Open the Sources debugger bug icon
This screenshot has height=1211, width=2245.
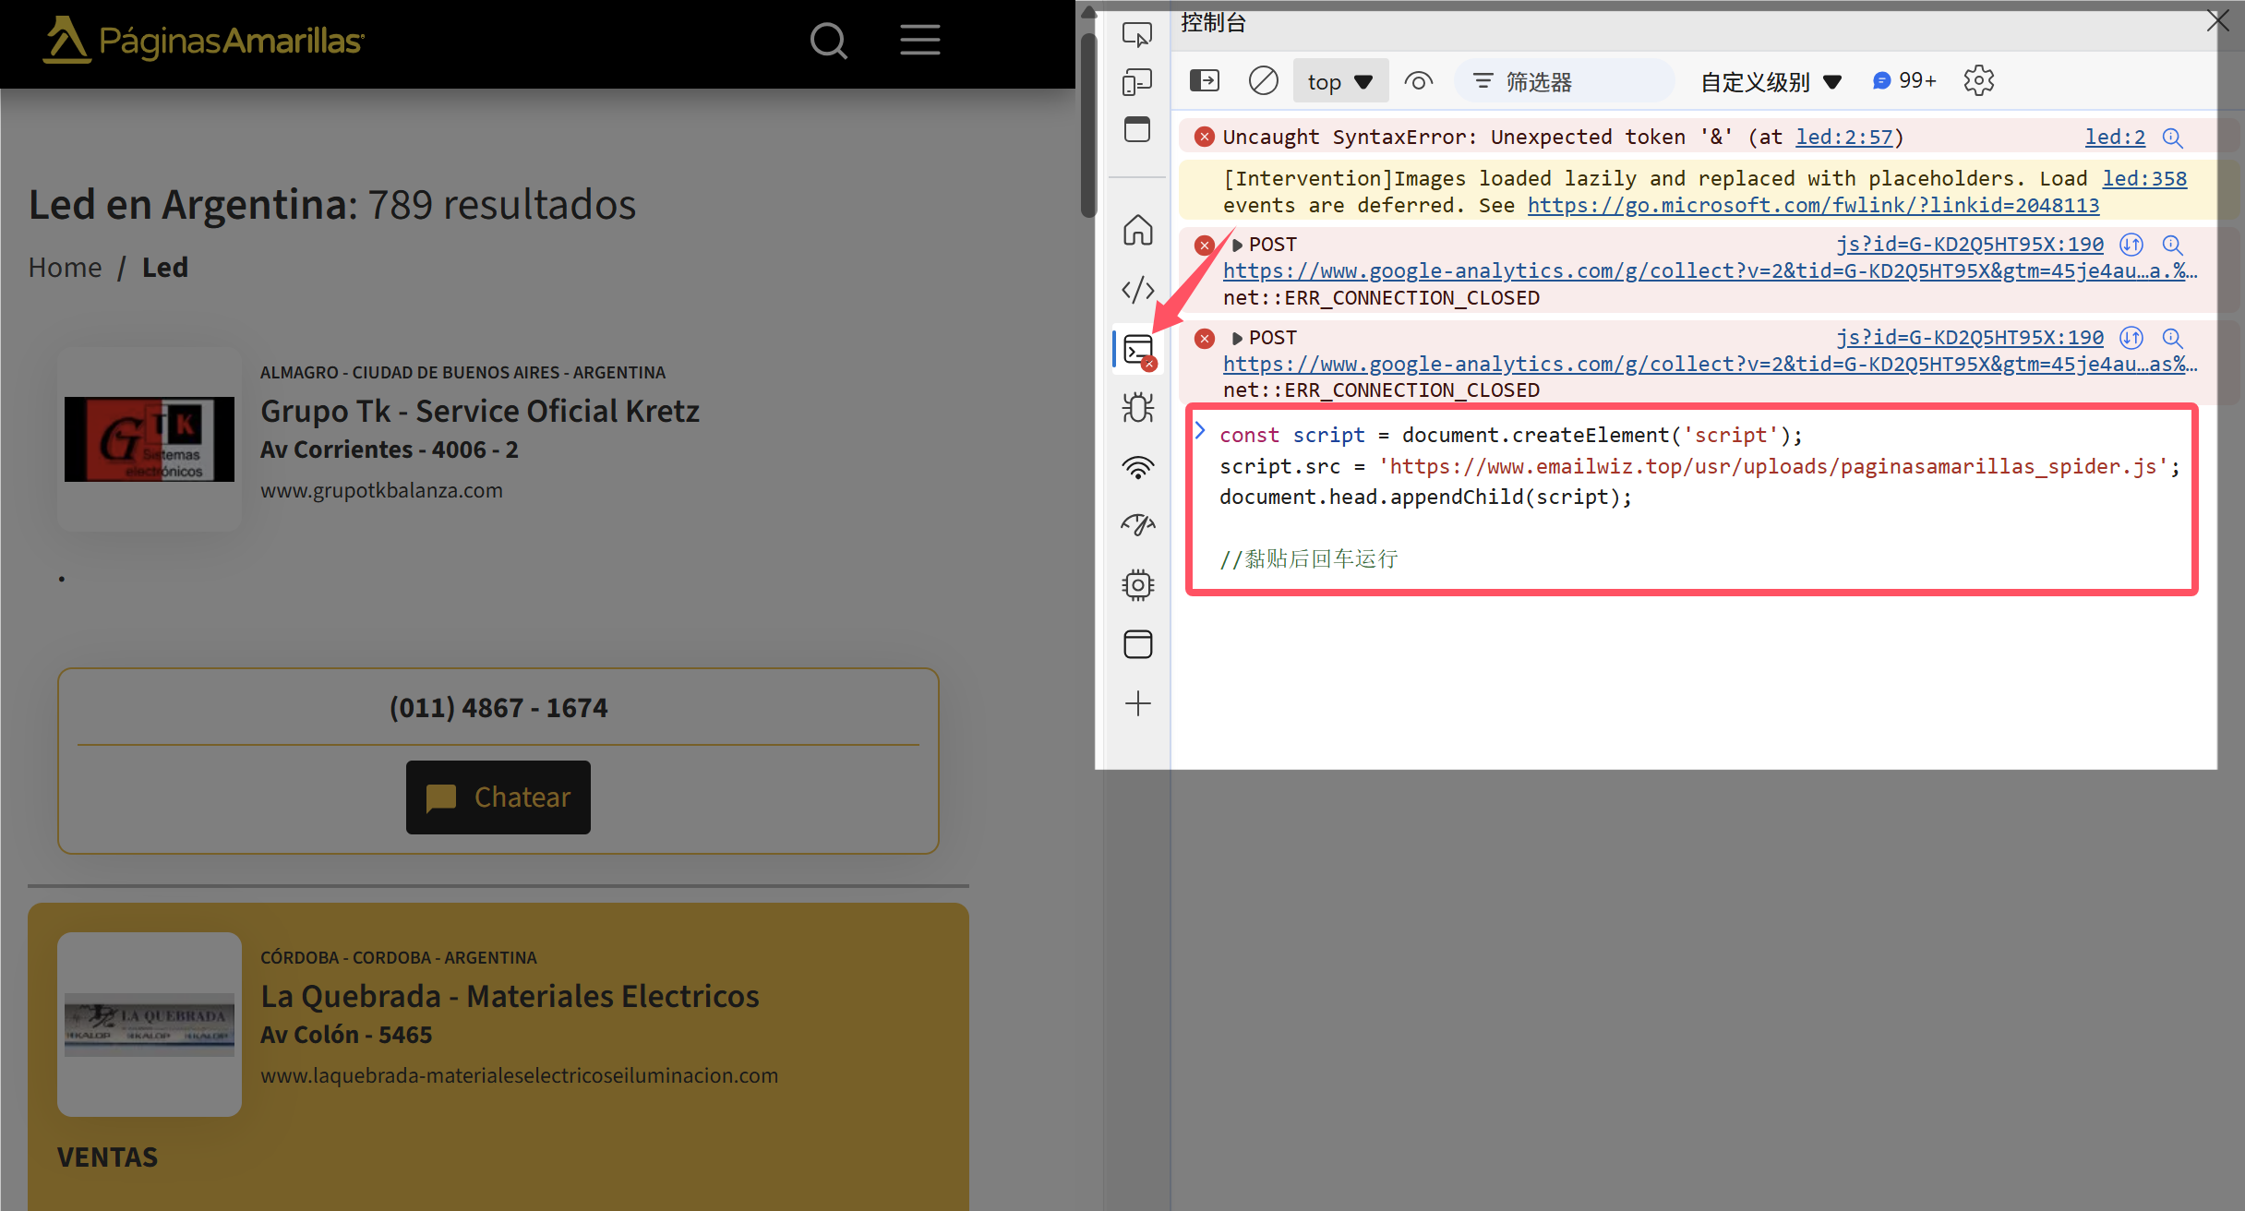point(1138,407)
